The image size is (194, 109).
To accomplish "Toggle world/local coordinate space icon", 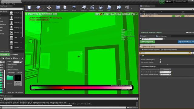I will tap(104, 14).
